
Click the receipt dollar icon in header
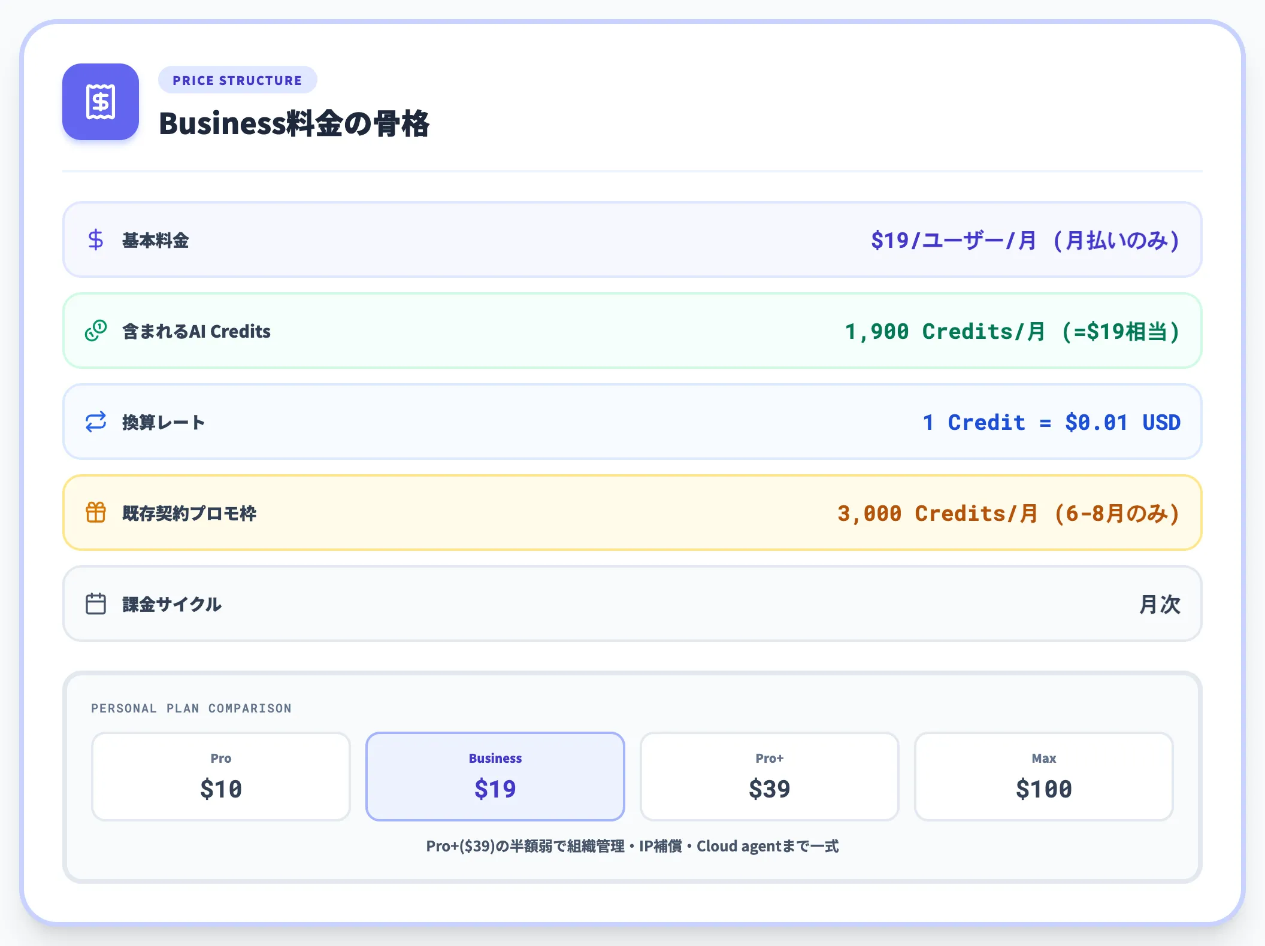click(x=101, y=102)
